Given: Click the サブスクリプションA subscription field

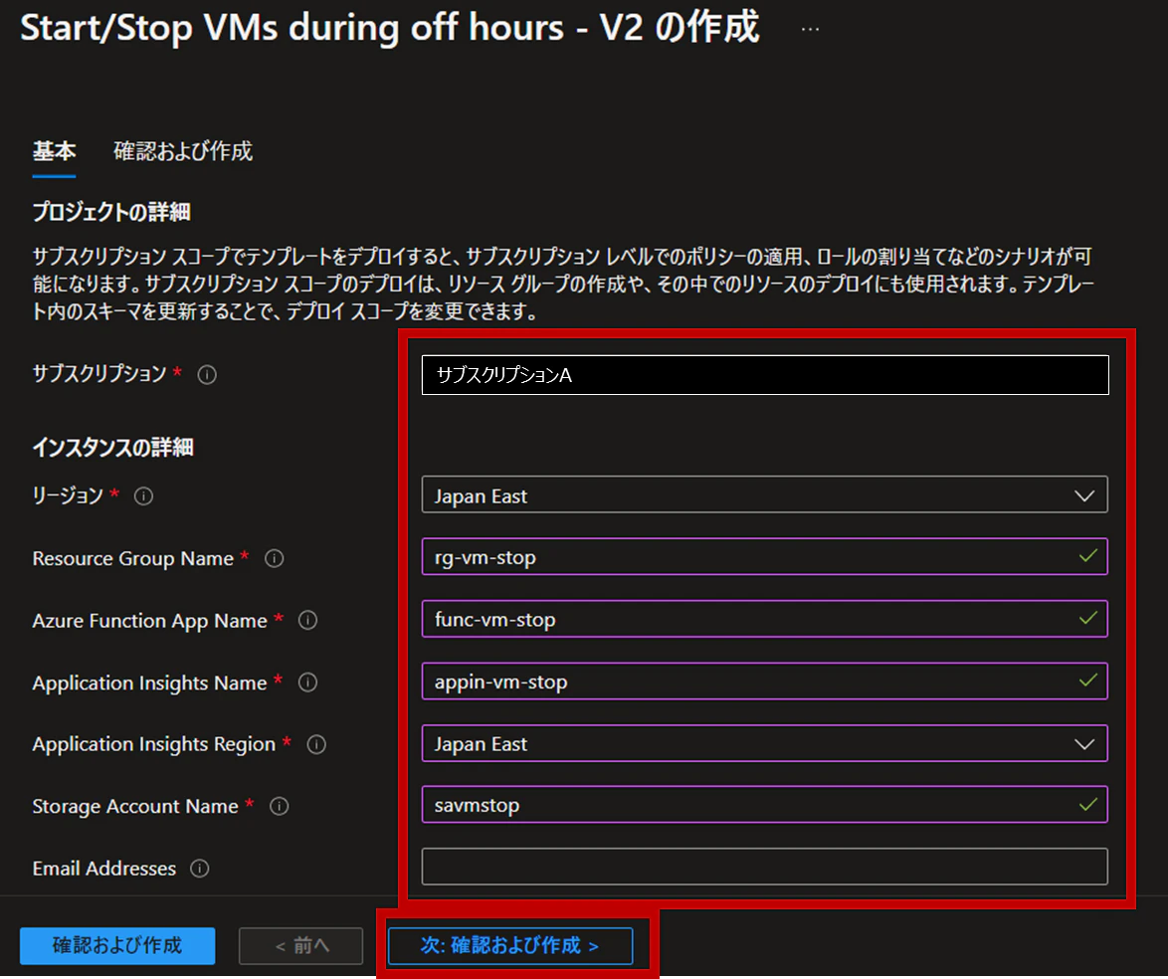Looking at the screenshot, I should 765,375.
